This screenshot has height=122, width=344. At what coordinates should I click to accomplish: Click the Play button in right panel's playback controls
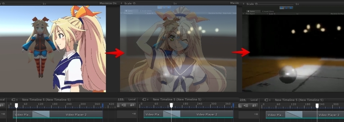[x=282, y=8]
